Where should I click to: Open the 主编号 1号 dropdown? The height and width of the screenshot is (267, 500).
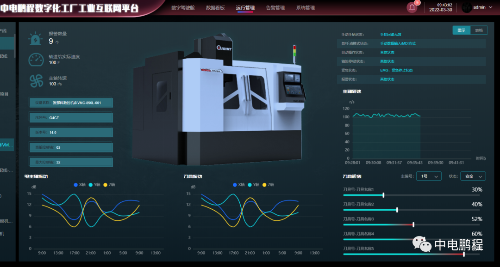point(428,176)
